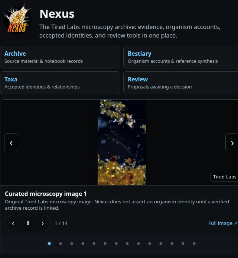Jump to slide 3 via third dot
238x258 pixels.
point(72,244)
